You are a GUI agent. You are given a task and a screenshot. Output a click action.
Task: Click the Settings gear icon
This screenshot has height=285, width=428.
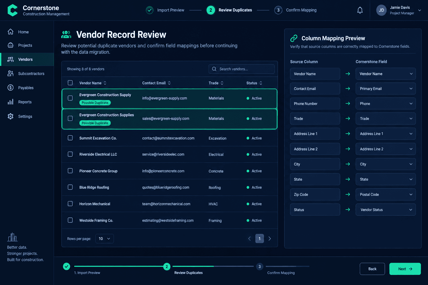11,116
